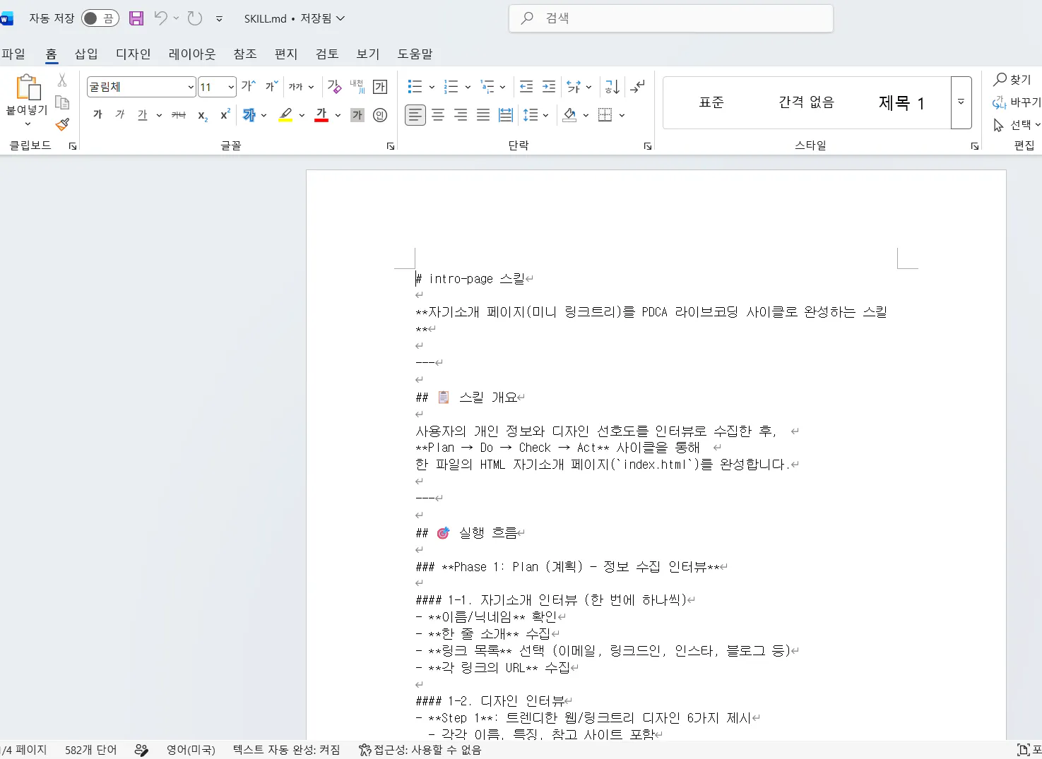This screenshot has height=759, width=1042.
Task: Expand the styles gallery more arrow
Action: 961,102
